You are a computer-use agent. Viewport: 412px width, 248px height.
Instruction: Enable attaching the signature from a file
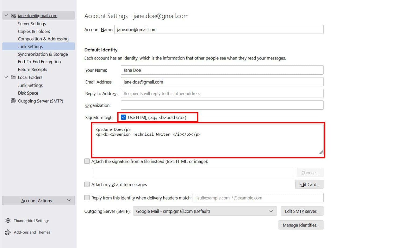coord(87,161)
